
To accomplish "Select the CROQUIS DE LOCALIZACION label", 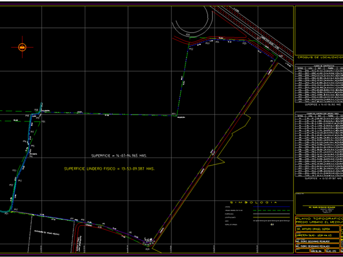I will tap(320, 57).
